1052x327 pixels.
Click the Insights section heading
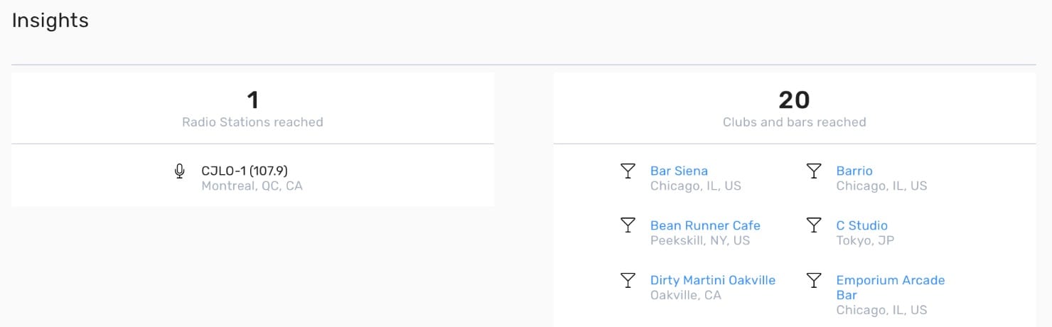50,21
